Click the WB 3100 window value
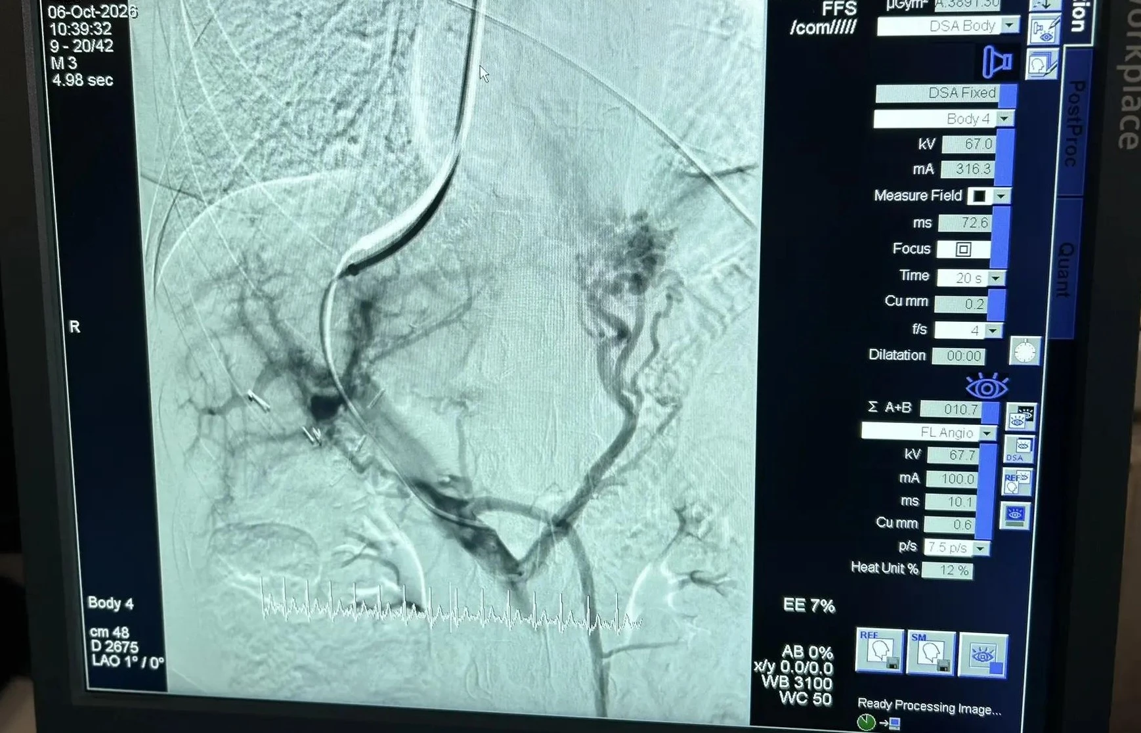 797,683
